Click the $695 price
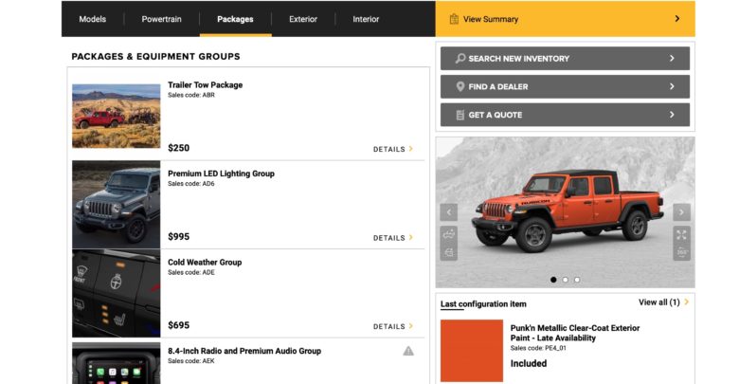This screenshot has height=384, width=739. click(x=179, y=325)
